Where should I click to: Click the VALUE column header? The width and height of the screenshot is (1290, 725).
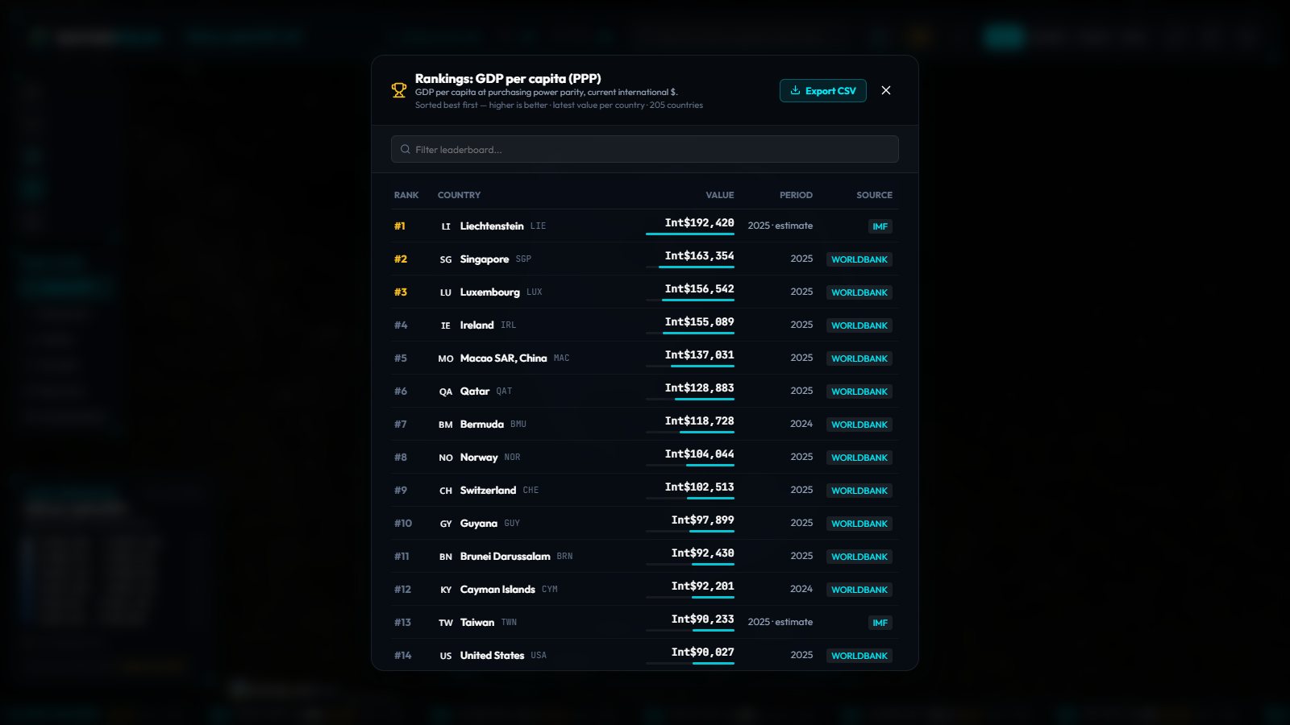[x=719, y=195]
